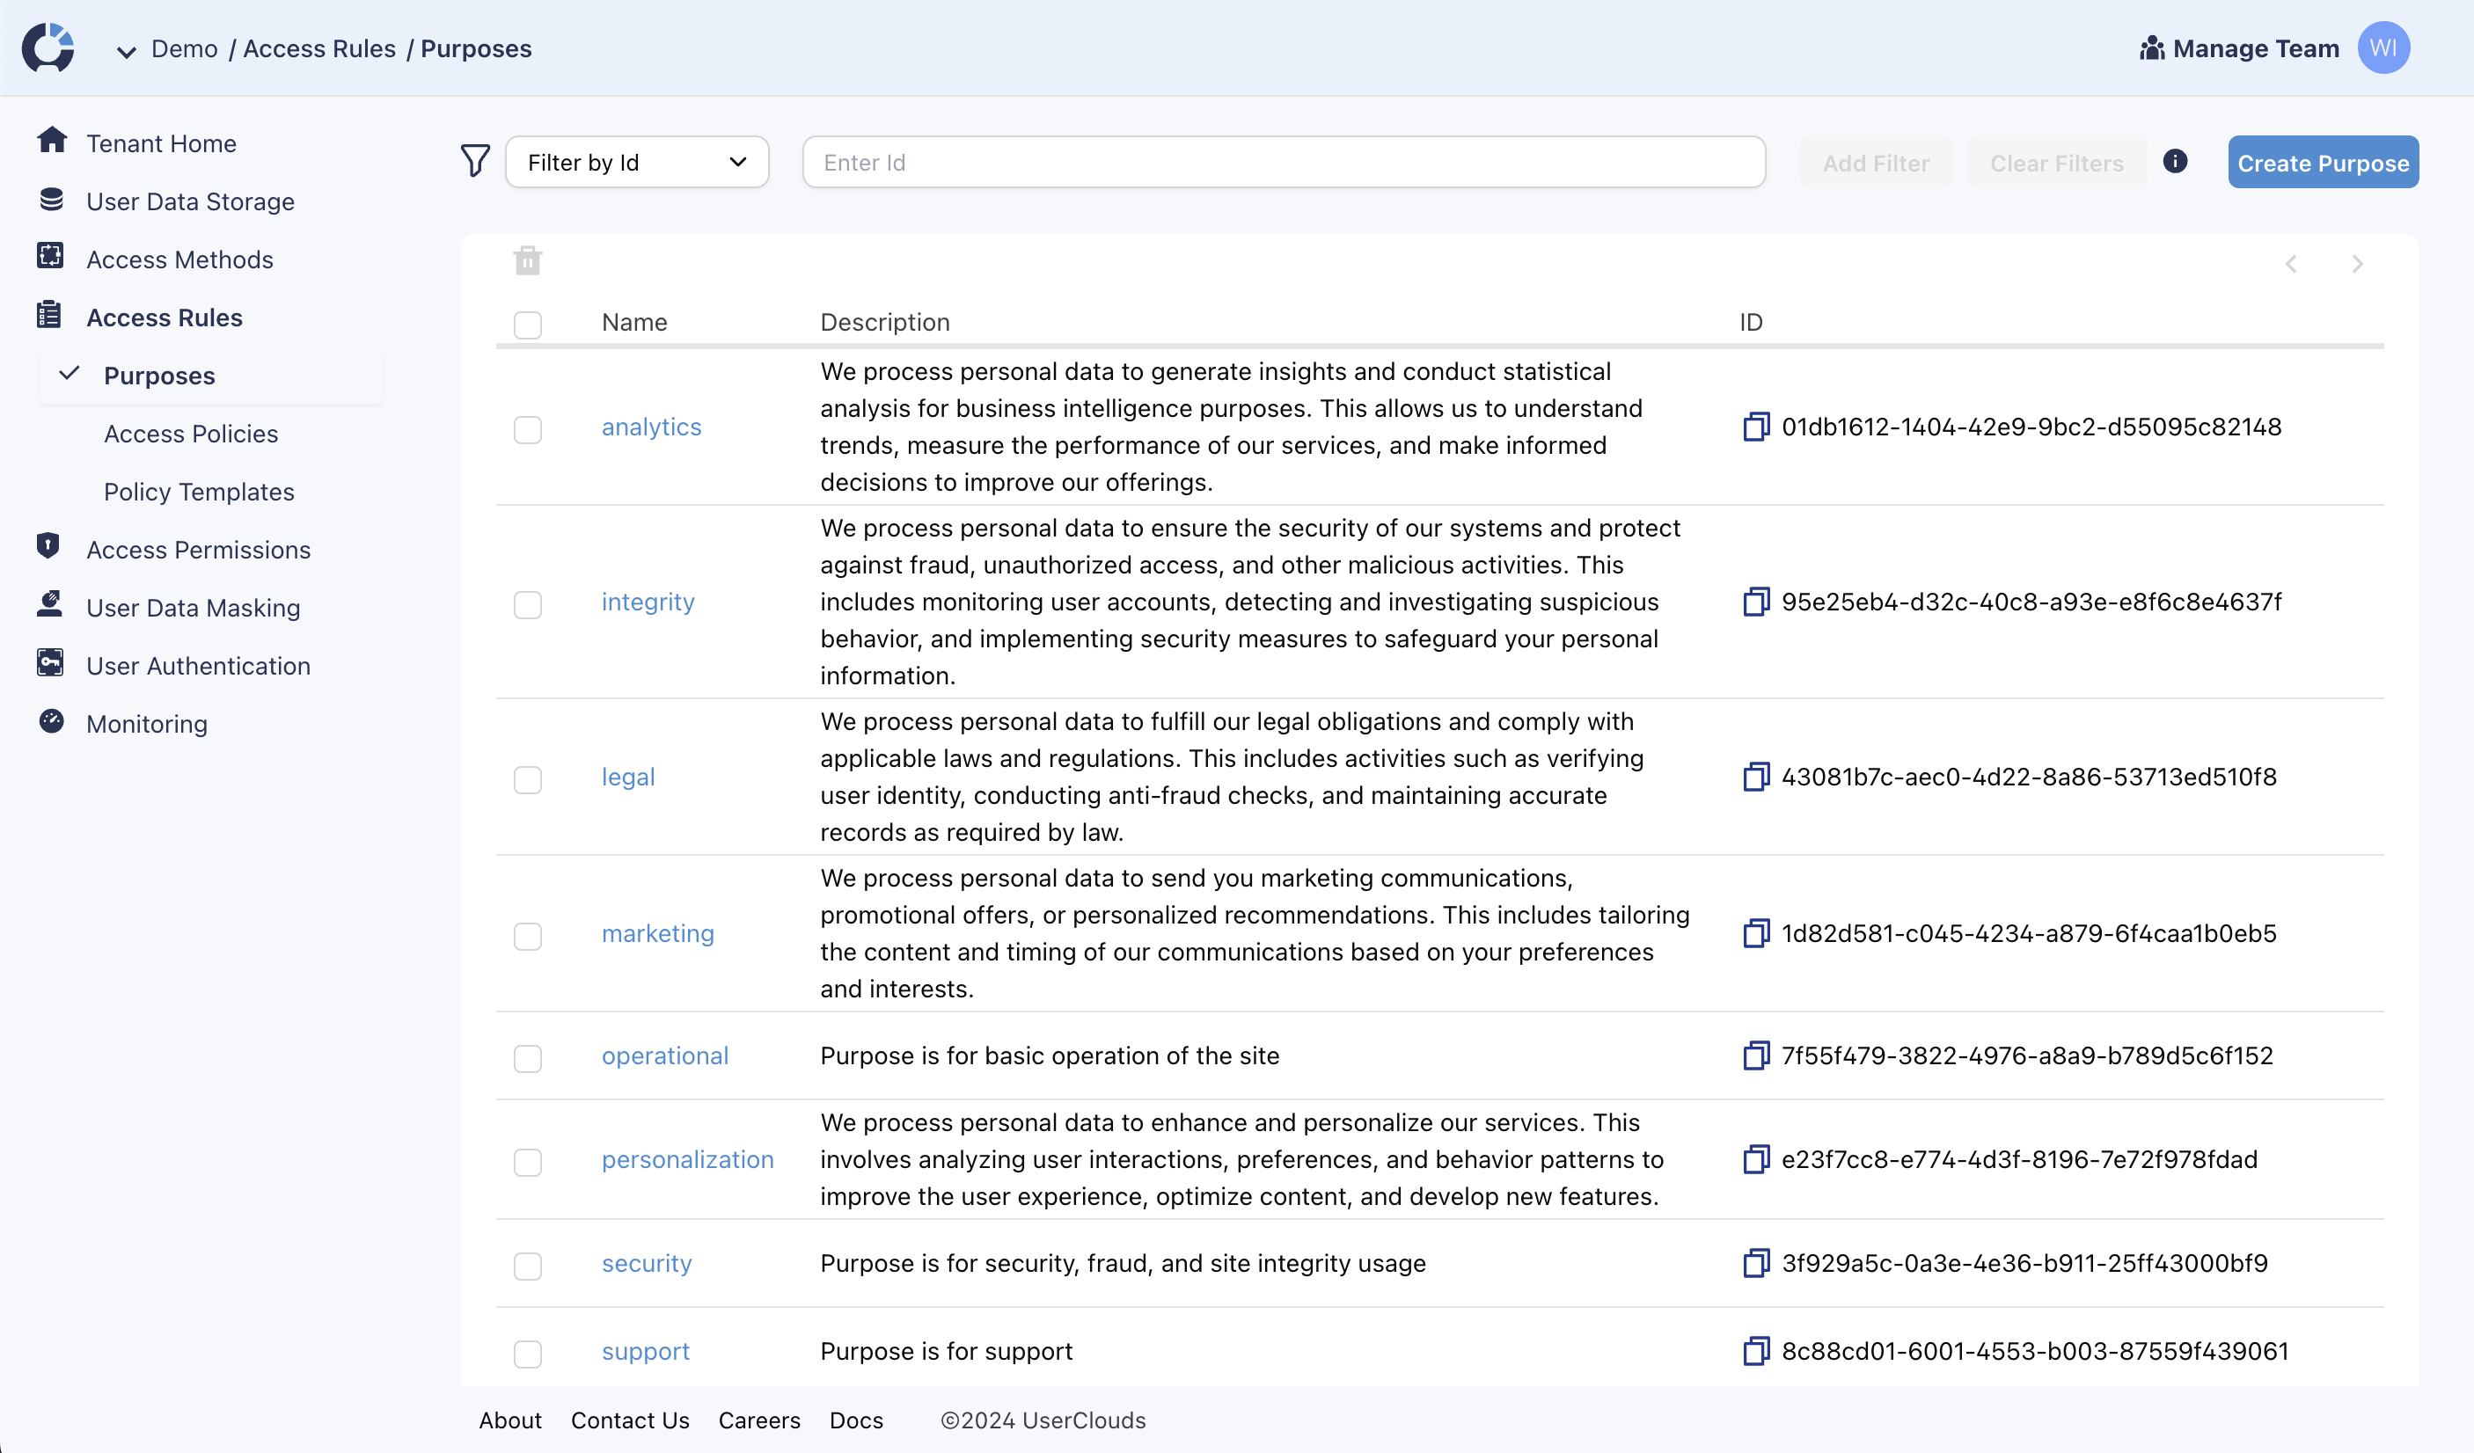Open the Access Policies menu item
2474x1453 pixels.
point(190,433)
